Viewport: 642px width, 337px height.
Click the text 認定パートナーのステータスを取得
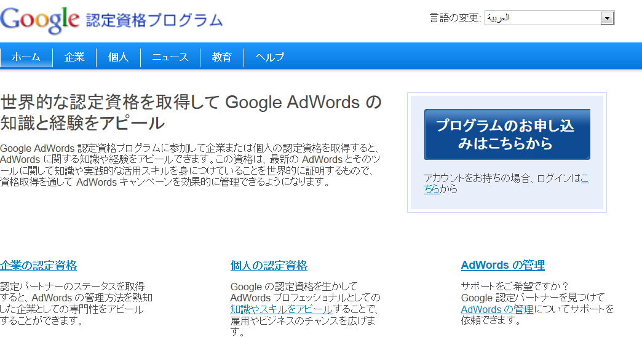(73, 286)
